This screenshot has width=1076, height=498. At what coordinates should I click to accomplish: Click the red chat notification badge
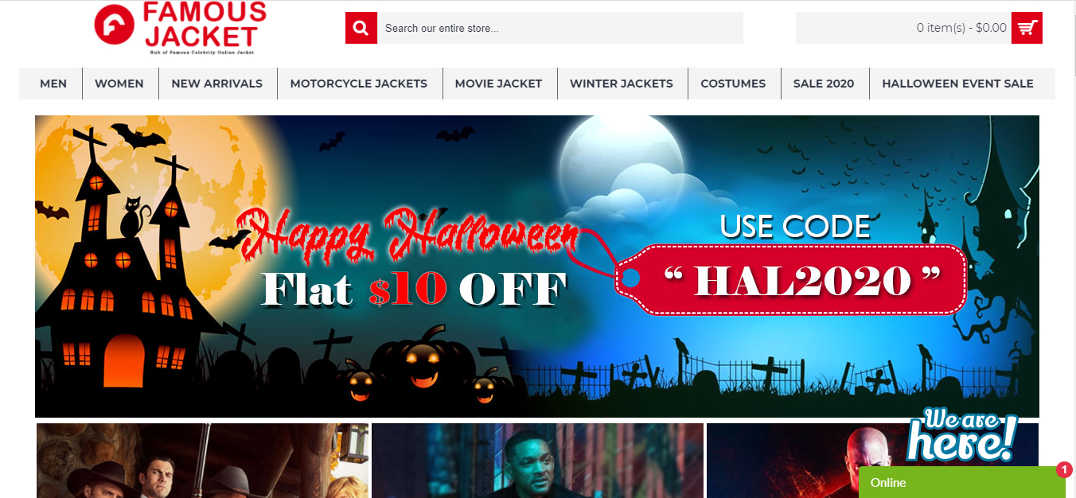(x=1065, y=470)
